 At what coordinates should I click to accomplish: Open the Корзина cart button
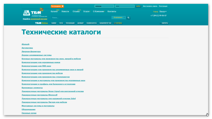(x=118, y=23)
